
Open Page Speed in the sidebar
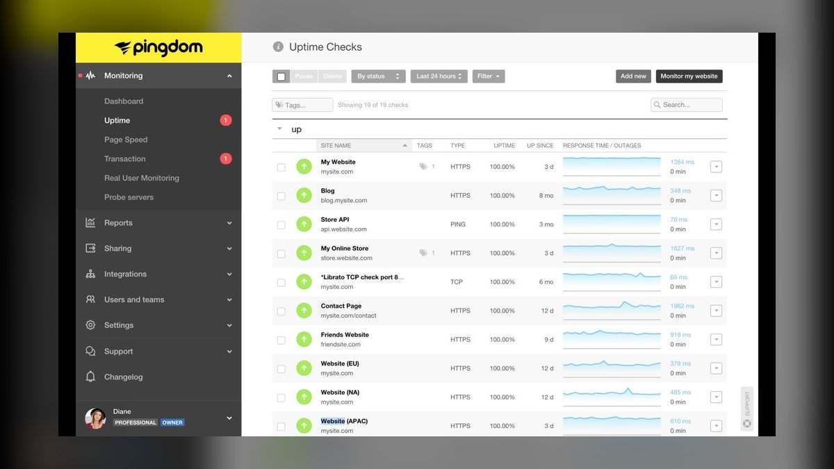(126, 140)
